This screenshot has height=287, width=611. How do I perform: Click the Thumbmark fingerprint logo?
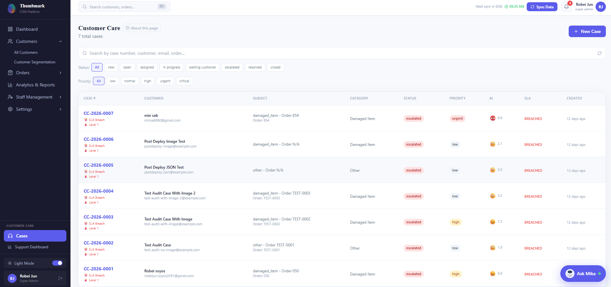coord(12,8)
